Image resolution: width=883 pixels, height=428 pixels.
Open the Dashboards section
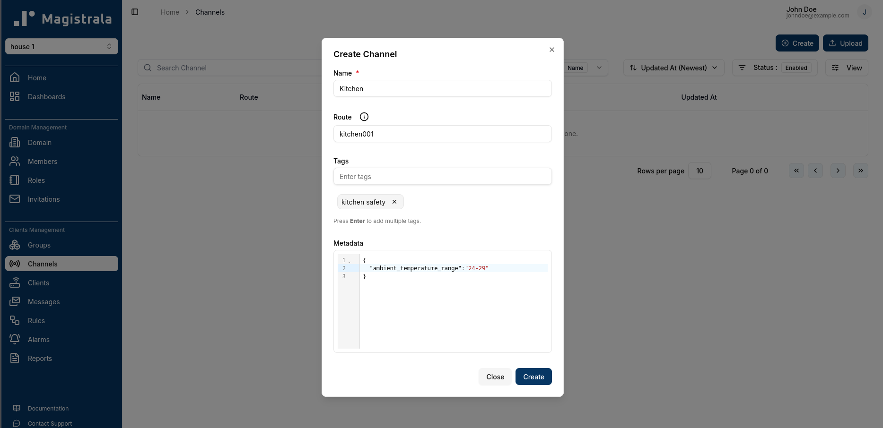[46, 96]
